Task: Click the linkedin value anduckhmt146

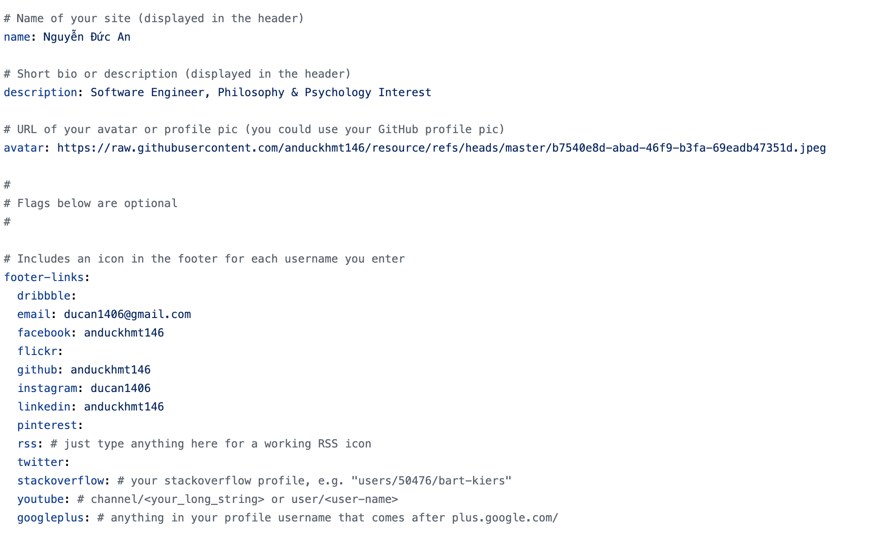Action: click(x=124, y=407)
